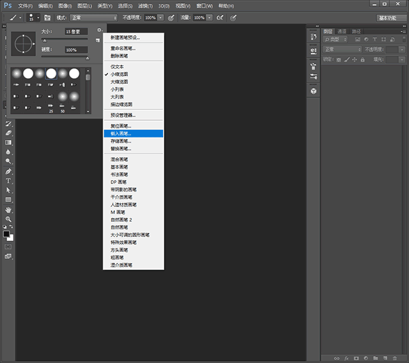Open brush preset gear menu icon
409x363 pixels.
point(99,30)
